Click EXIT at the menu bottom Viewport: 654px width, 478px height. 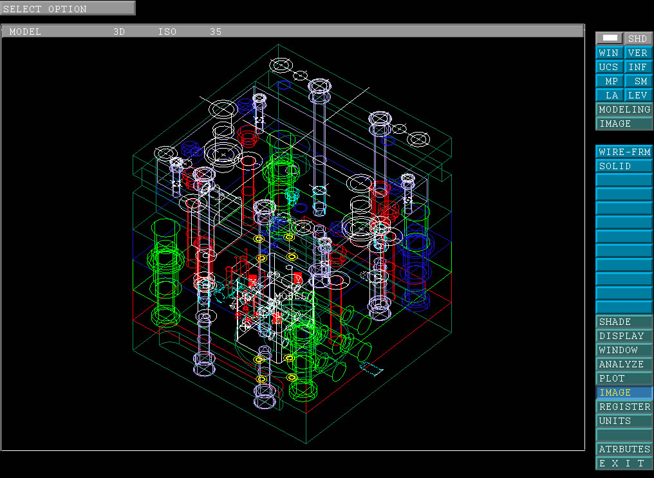coord(624,463)
